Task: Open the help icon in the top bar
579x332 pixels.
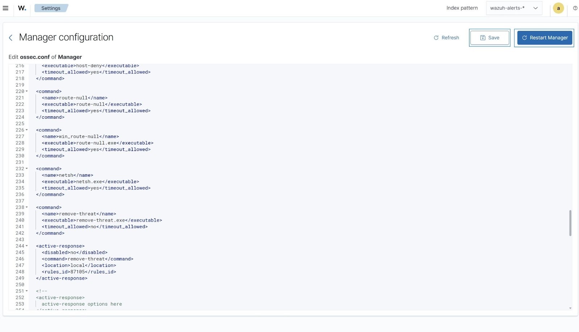Action: [x=575, y=8]
